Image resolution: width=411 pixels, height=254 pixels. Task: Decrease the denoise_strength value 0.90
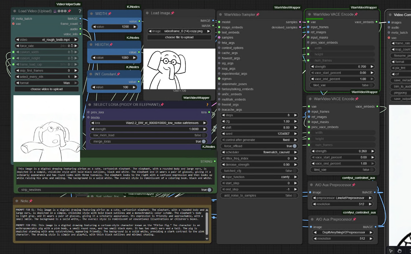click(223, 165)
